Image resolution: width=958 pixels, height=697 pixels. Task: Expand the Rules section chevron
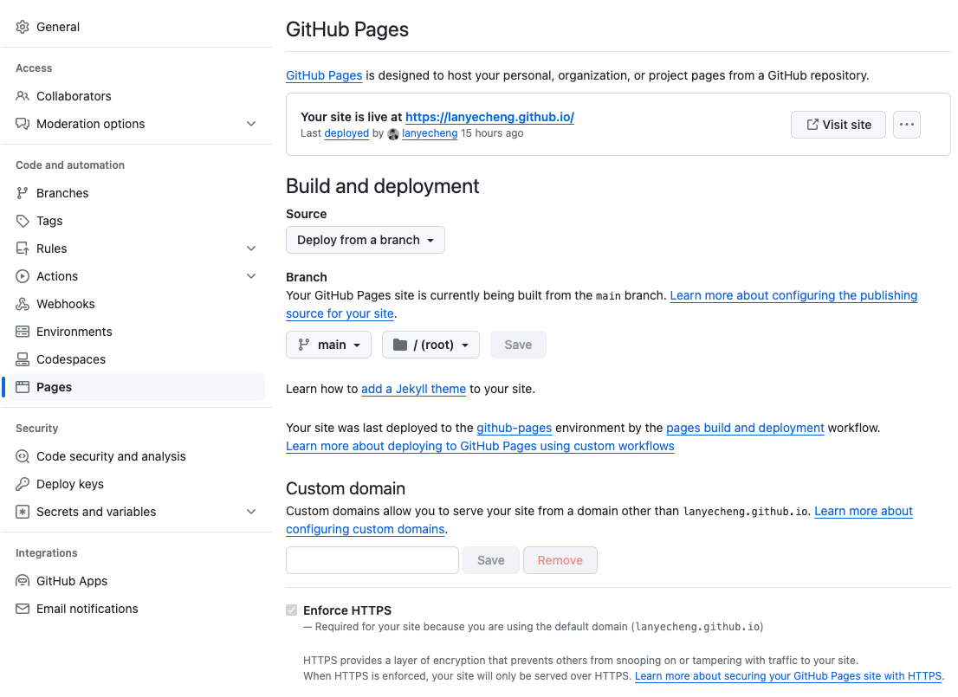(251, 248)
